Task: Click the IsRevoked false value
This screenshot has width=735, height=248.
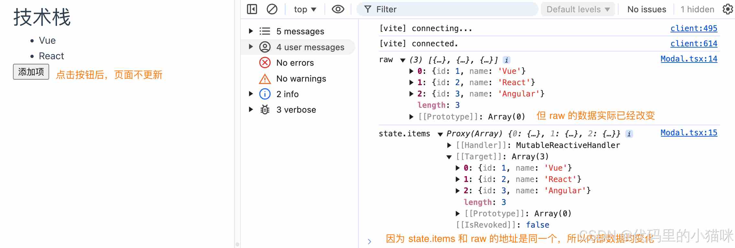Action: [537, 225]
